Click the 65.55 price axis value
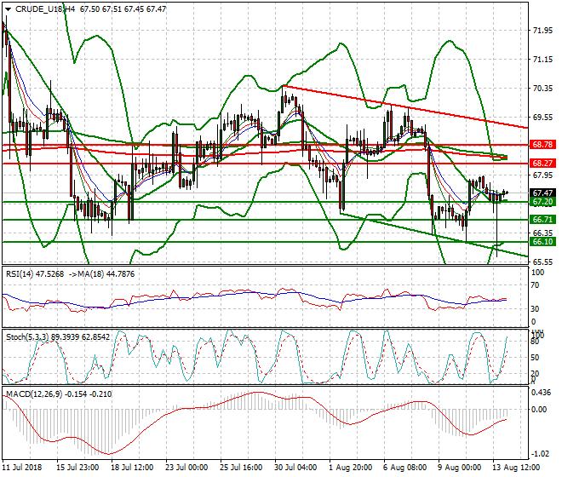The image size is (562, 477). click(x=542, y=262)
